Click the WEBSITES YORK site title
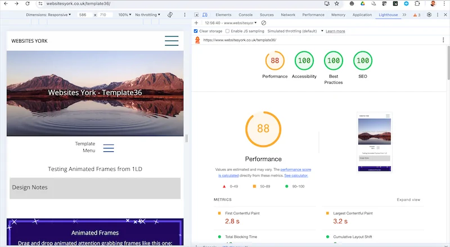 pos(30,41)
